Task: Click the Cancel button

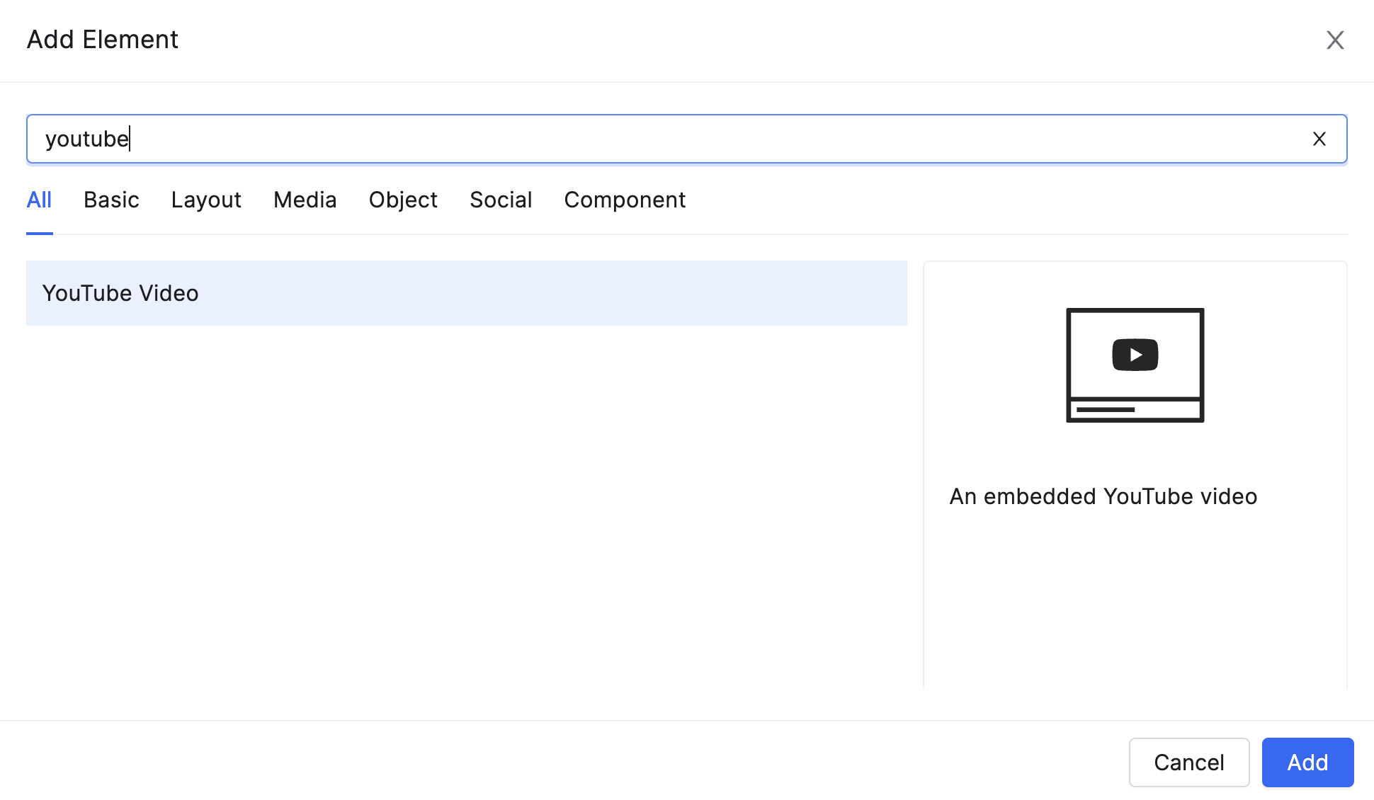Action: point(1189,762)
